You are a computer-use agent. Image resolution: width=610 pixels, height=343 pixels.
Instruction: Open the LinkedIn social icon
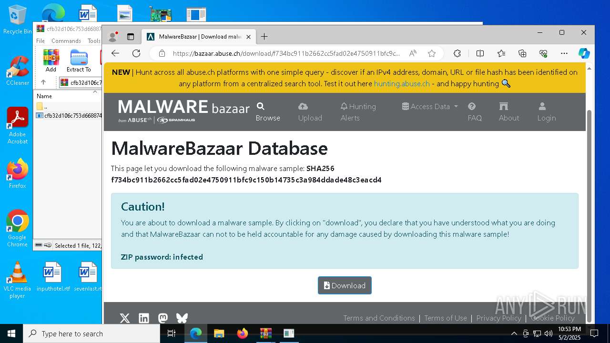(144, 318)
